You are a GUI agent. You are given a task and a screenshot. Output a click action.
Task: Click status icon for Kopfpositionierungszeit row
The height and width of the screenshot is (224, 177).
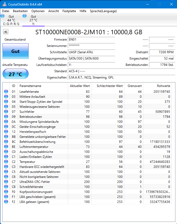(6, 191)
